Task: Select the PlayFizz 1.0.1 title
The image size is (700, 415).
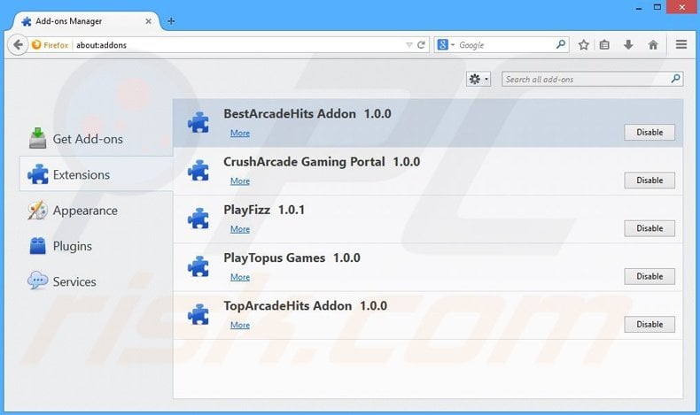Action: point(264,210)
